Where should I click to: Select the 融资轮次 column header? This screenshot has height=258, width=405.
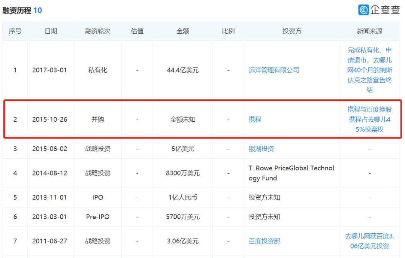(x=97, y=31)
